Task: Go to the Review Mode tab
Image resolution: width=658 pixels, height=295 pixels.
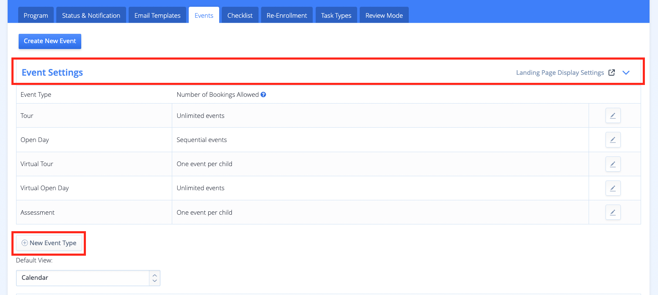Action: (x=384, y=15)
